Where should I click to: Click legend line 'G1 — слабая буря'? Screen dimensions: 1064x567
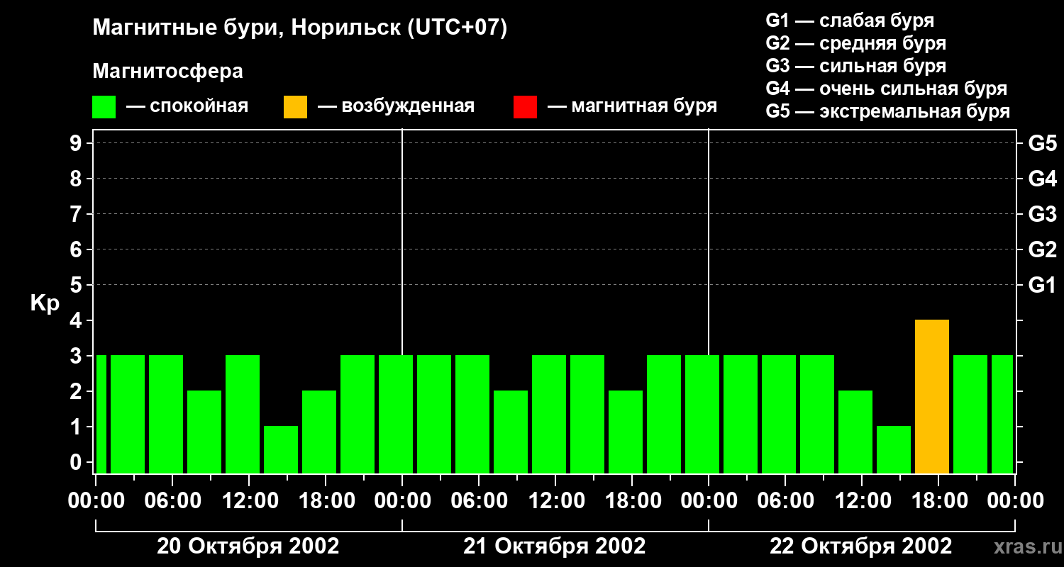tap(850, 21)
